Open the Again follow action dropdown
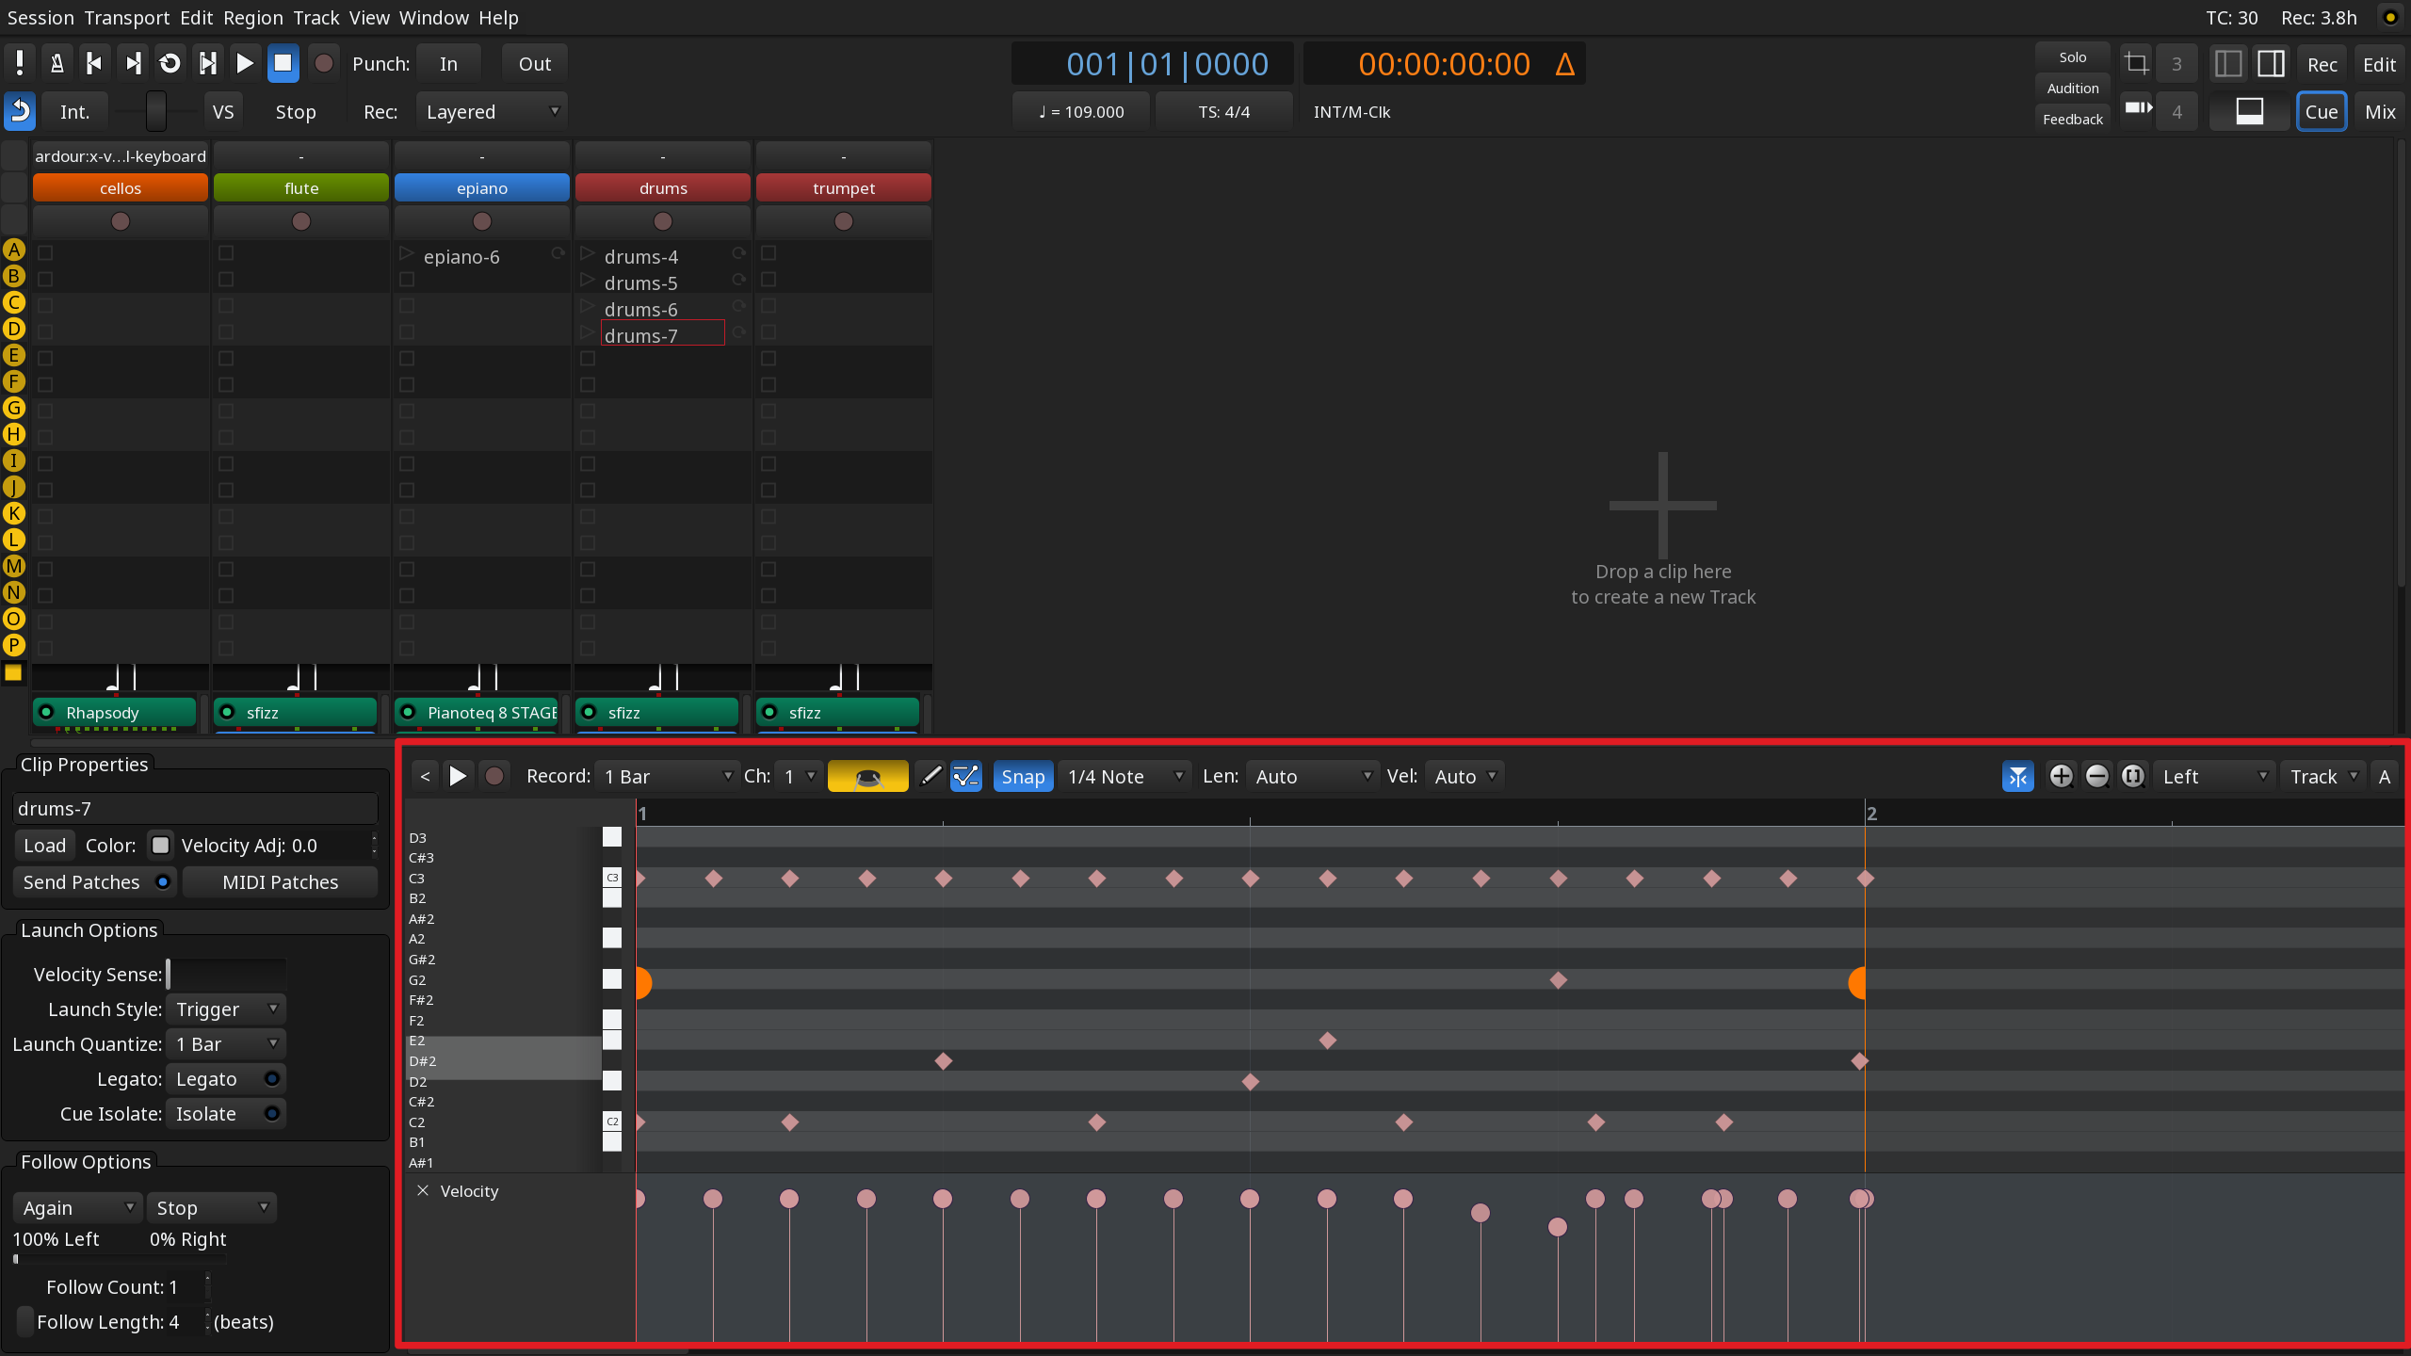The image size is (2411, 1356). pyautogui.click(x=77, y=1207)
